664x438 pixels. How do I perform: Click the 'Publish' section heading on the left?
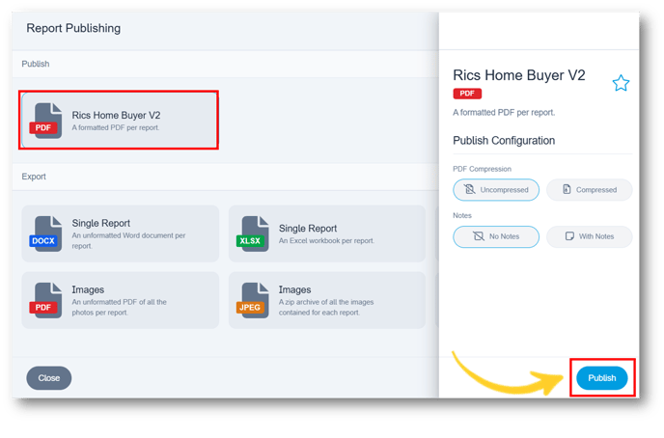(x=36, y=64)
